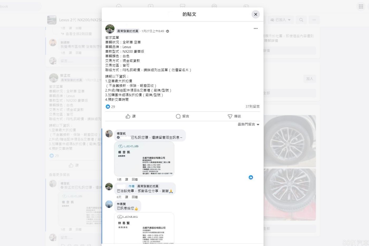Search within the group using magnifier
The height and width of the screenshot is (246, 369).
click(x=301, y=20)
